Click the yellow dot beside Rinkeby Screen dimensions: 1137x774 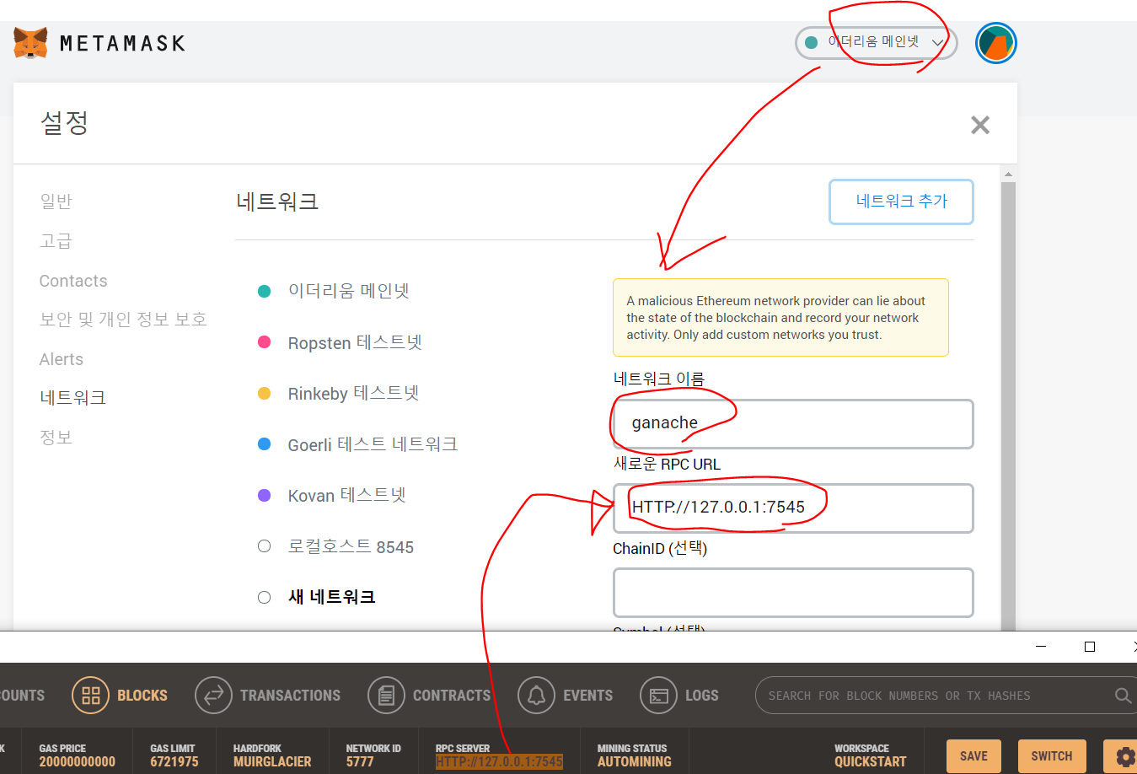click(x=264, y=393)
